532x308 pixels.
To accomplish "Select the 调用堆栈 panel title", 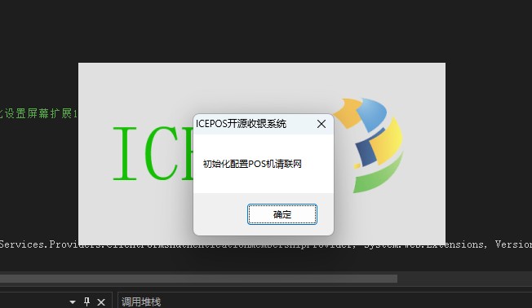I will tap(141, 301).
